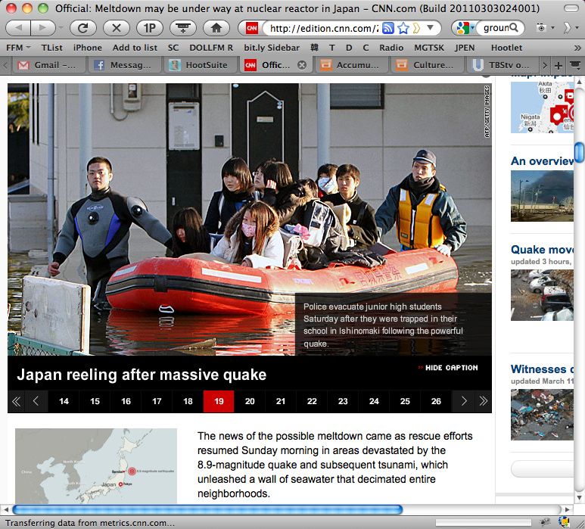Click the Japan earthquake map thumbnail
The width and height of the screenshot is (585, 529).
pos(96,465)
